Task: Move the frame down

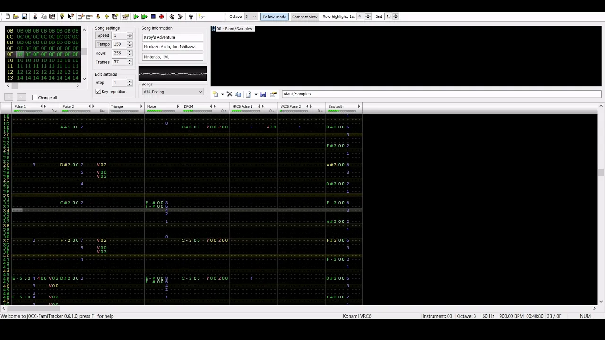Action: pyautogui.click(x=98, y=17)
